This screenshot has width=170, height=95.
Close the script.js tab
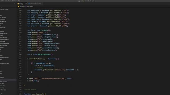(26, 4)
